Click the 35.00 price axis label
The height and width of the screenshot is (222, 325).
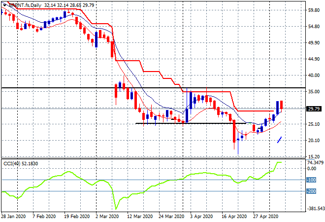coord(314,92)
